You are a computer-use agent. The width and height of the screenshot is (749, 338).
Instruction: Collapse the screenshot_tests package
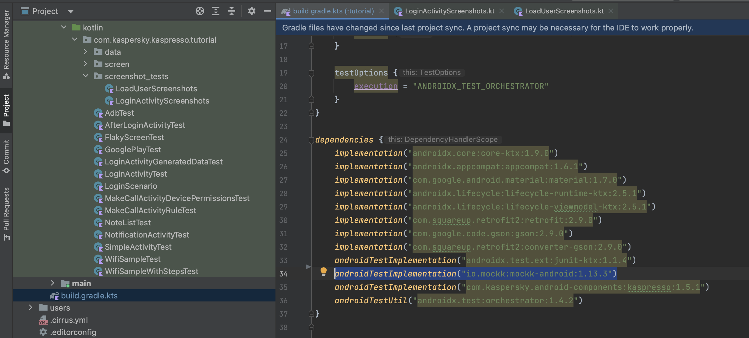pyautogui.click(x=86, y=76)
